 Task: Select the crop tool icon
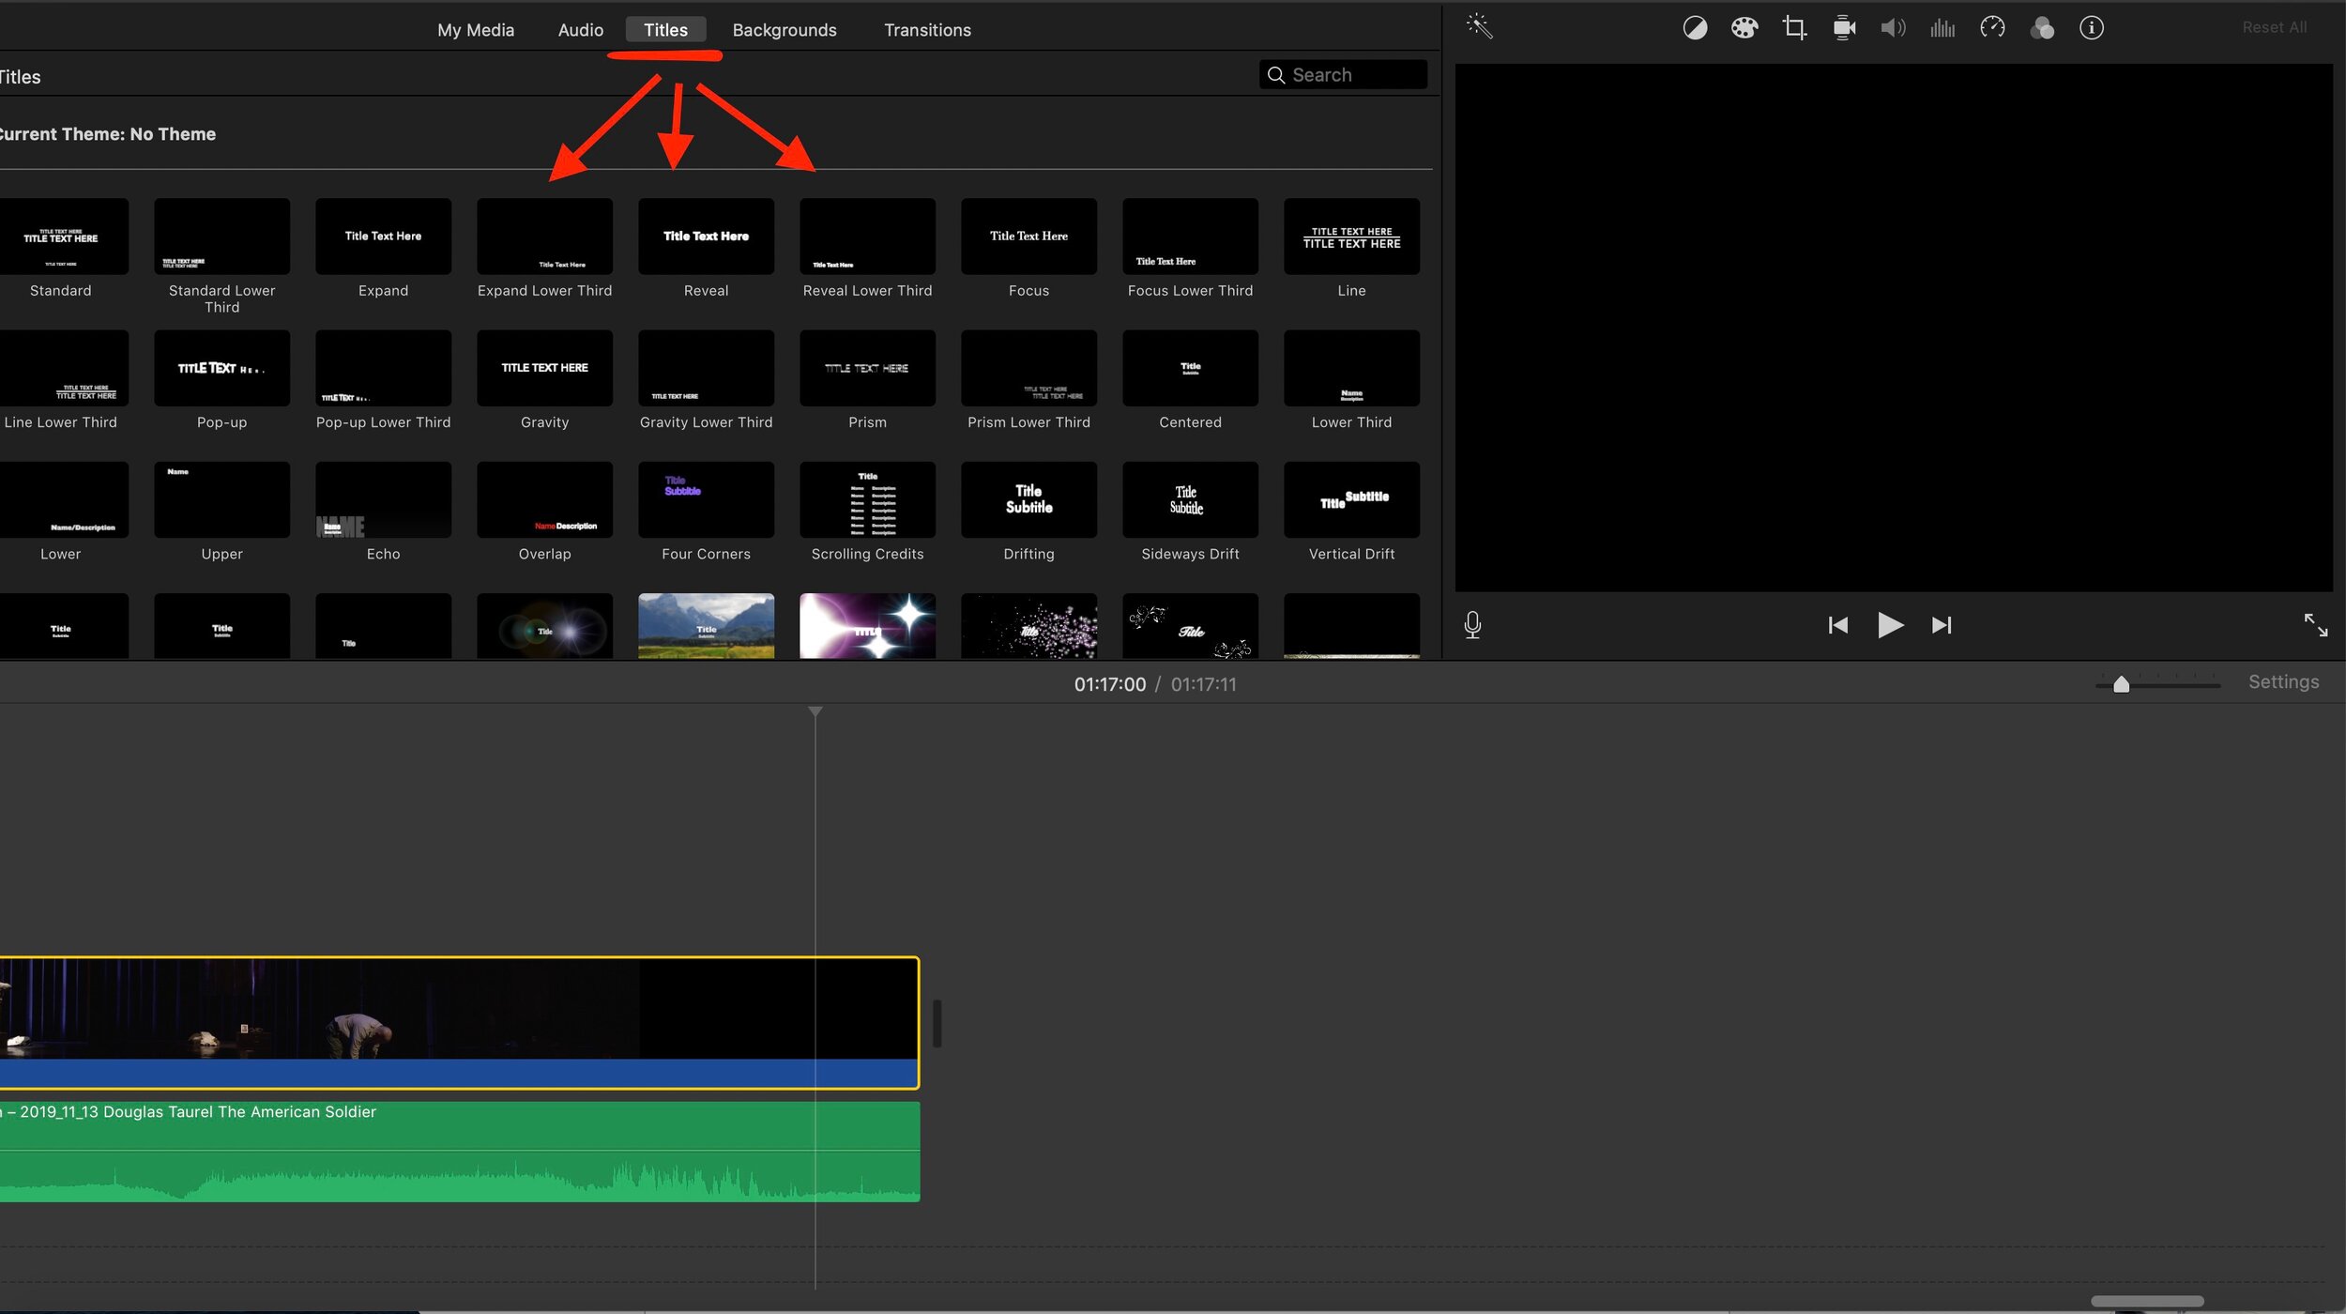click(x=1794, y=28)
